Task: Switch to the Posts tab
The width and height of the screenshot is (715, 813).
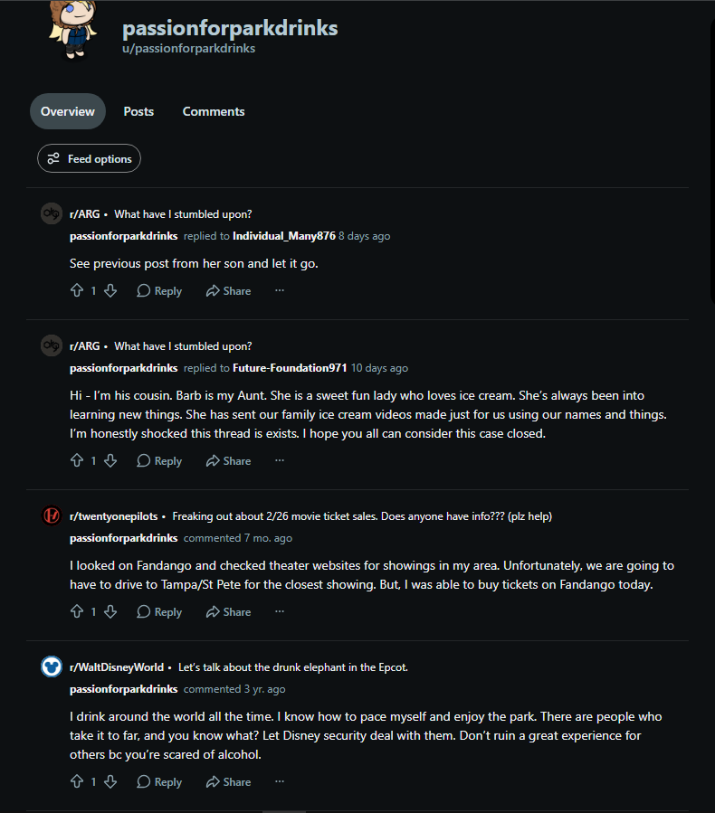Action: (138, 111)
